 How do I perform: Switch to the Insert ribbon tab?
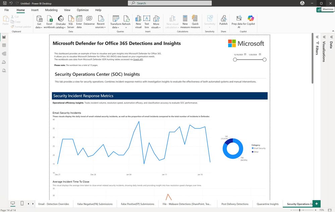[35, 10]
